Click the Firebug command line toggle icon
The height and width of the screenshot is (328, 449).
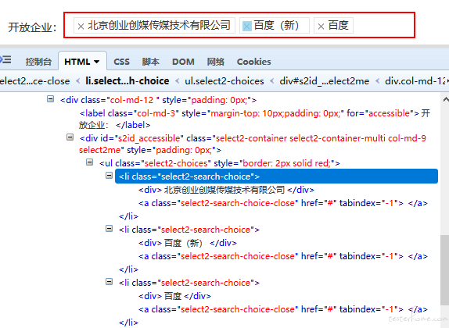(5, 59)
